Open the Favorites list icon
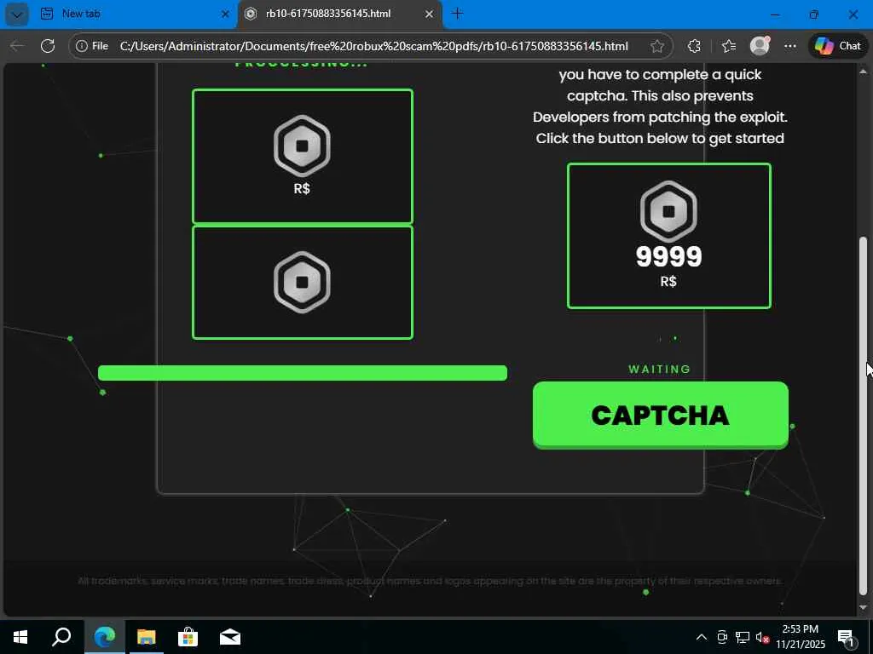Viewport: 873px width, 654px height. pyautogui.click(x=728, y=46)
